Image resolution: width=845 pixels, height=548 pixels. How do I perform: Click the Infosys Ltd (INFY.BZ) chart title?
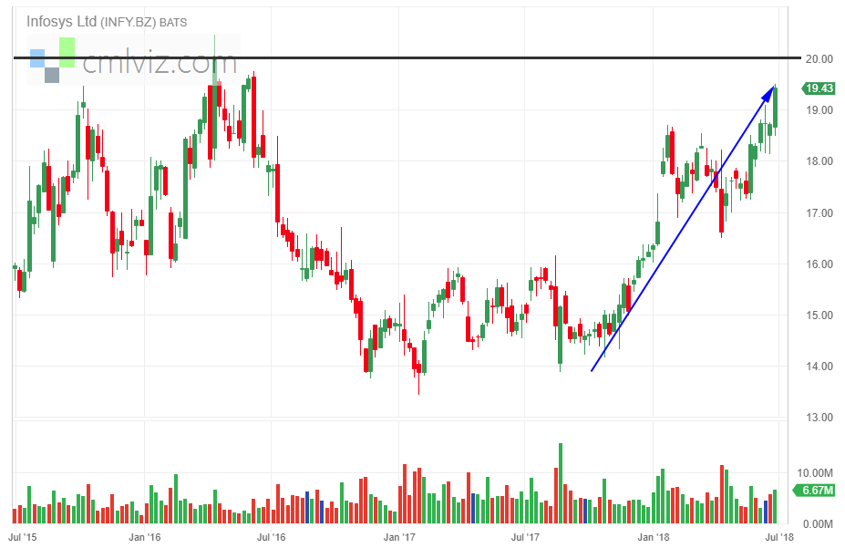(91, 22)
